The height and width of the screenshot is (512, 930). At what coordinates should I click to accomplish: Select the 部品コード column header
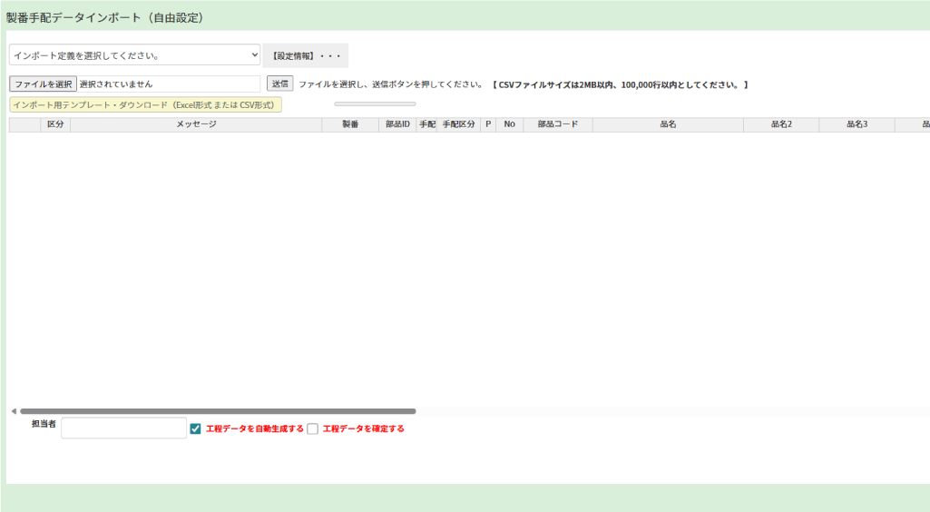pyautogui.click(x=557, y=124)
